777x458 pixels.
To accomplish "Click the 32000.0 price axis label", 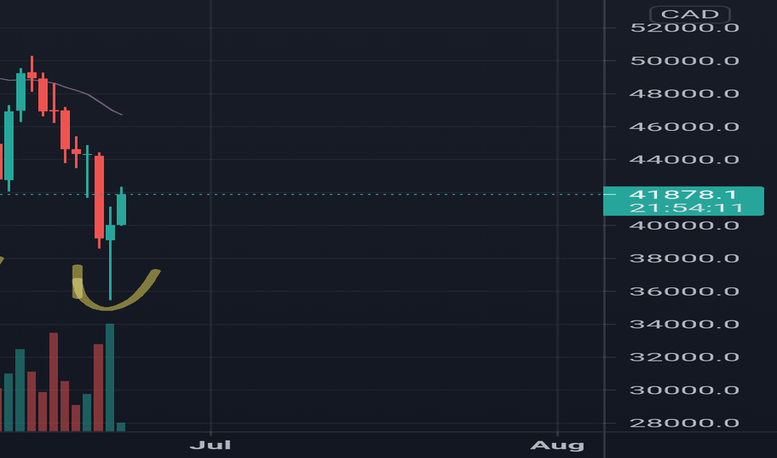I will click(x=684, y=357).
